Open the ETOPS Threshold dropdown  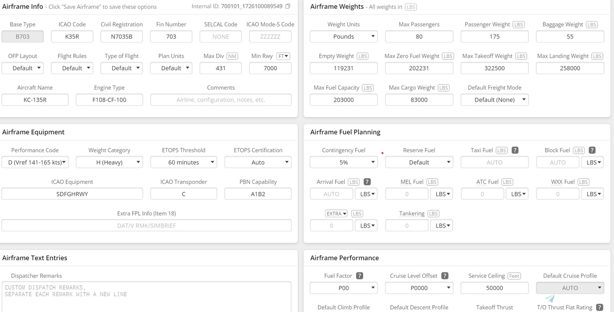183,163
